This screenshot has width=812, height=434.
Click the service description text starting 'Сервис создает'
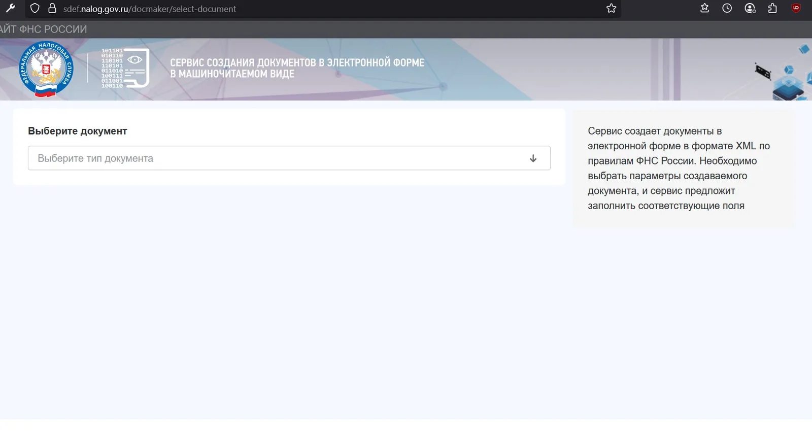(679, 169)
